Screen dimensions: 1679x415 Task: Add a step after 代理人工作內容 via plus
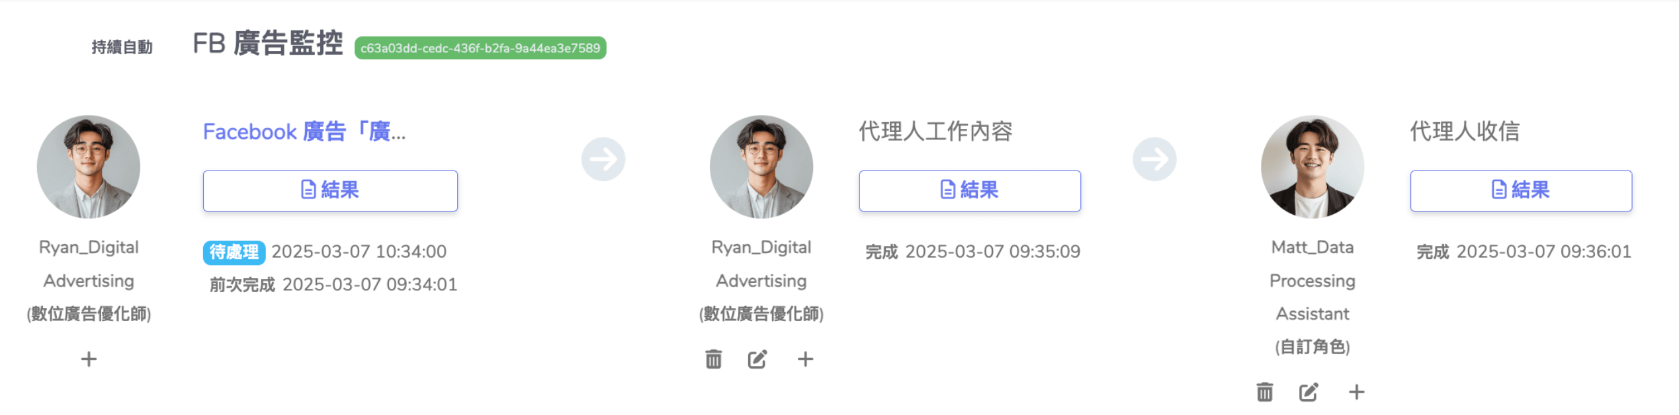[805, 359]
